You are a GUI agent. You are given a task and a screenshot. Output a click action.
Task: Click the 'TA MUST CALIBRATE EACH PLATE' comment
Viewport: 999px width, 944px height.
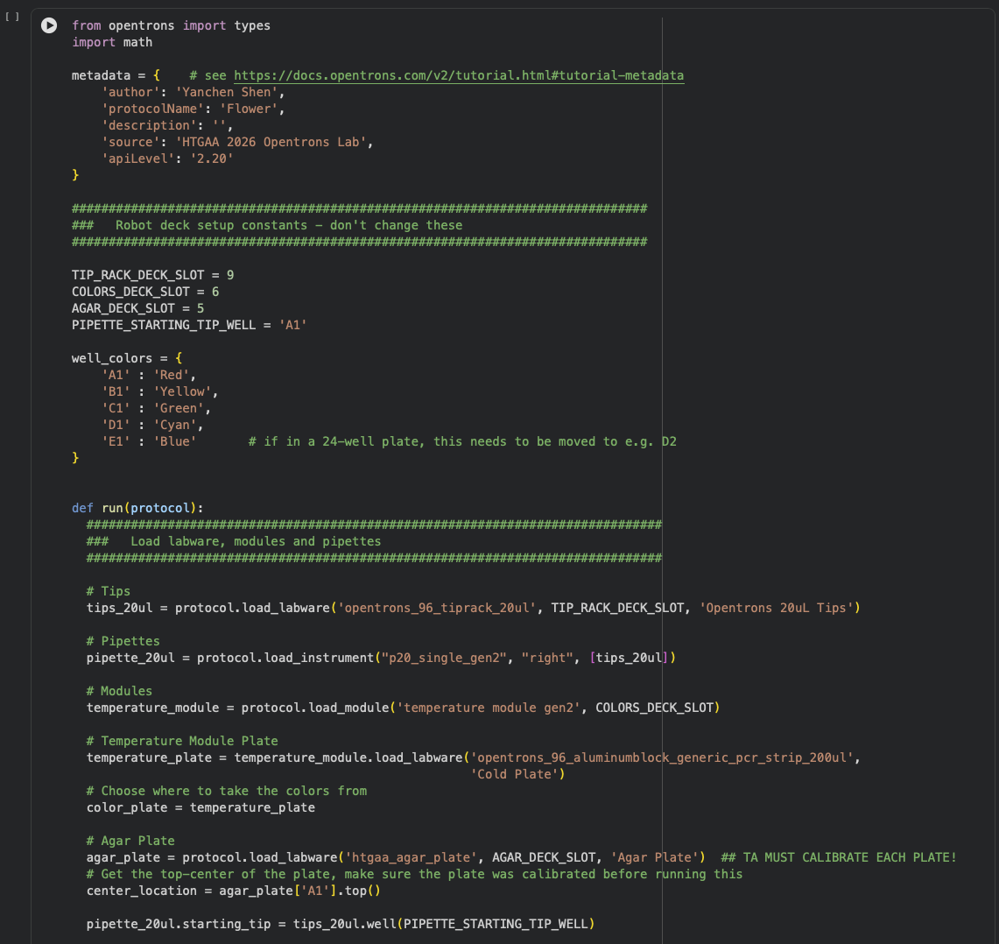tap(838, 857)
